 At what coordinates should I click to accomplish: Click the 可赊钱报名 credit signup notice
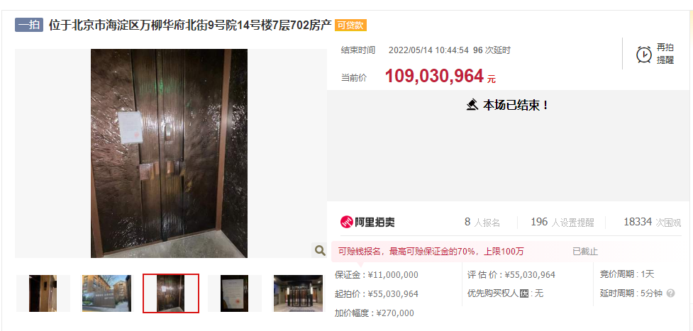(x=431, y=252)
